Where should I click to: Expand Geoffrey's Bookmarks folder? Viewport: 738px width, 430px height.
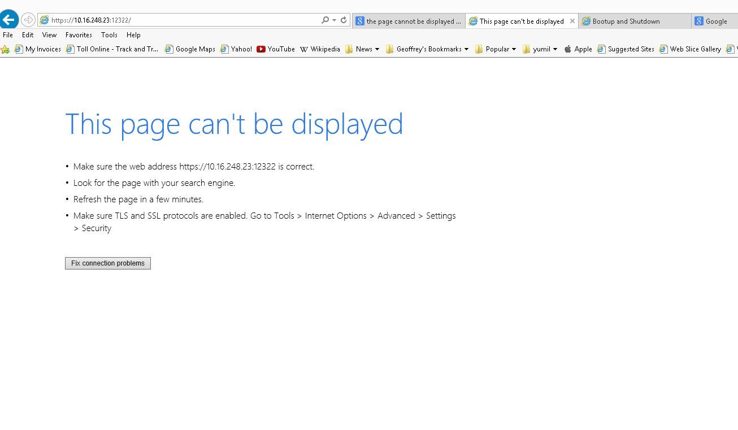point(427,49)
